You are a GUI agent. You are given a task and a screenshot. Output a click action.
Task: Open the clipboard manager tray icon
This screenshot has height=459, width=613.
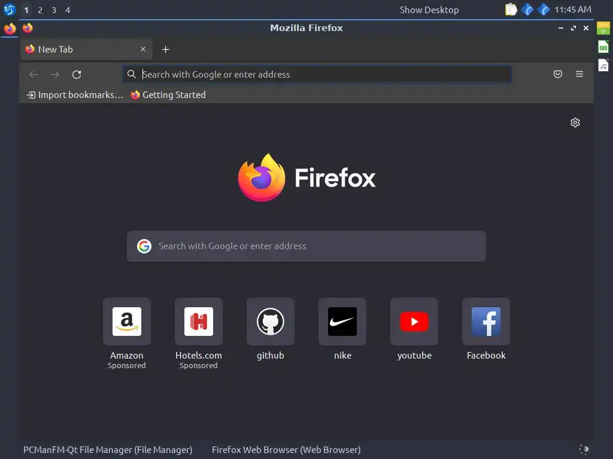click(511, 10)
